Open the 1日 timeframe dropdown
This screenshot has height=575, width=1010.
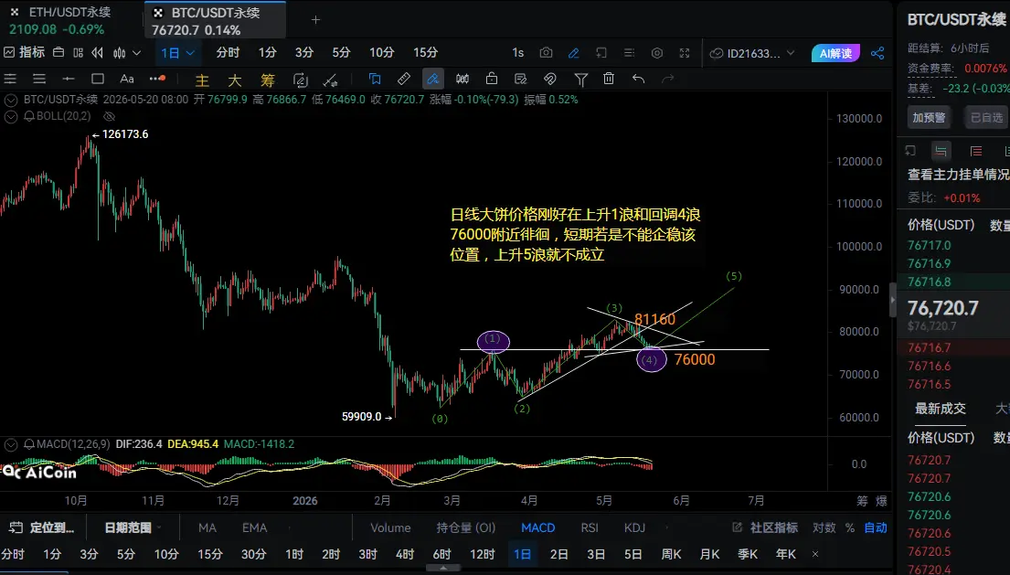coord(178,53)
